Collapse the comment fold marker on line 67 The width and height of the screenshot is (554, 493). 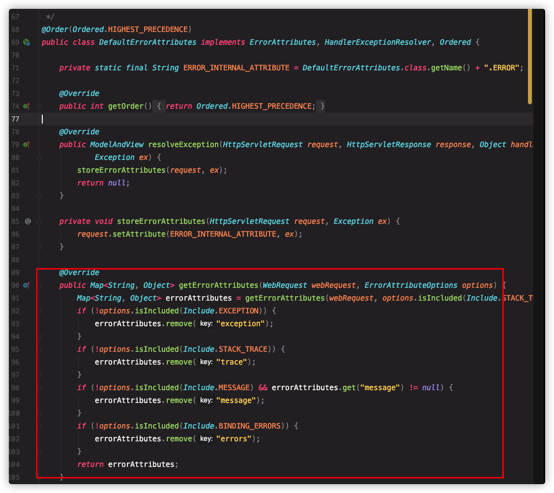tap(39, 17)
